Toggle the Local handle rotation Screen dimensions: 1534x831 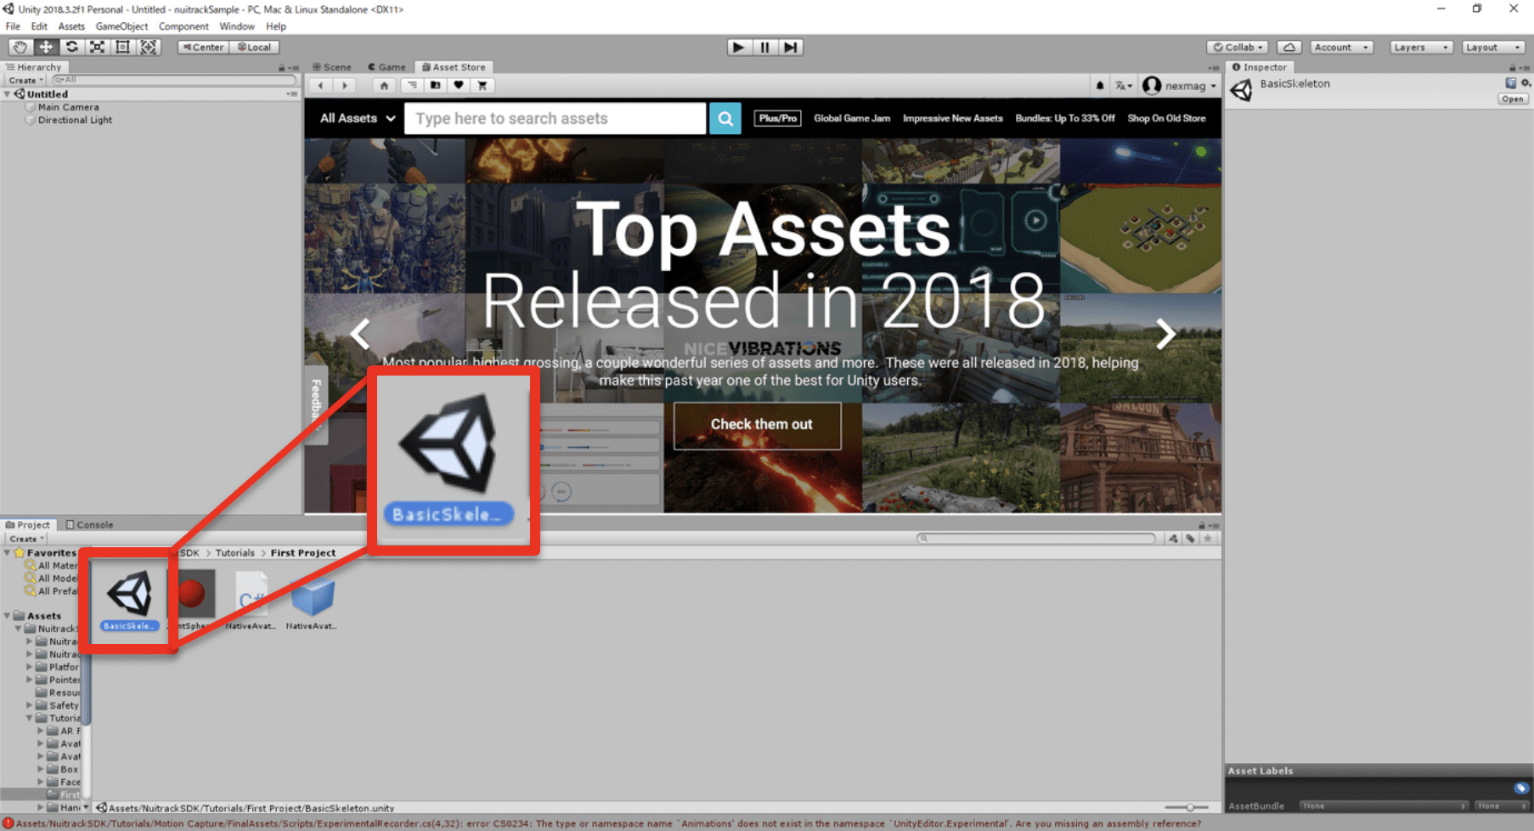pos(255,48)
